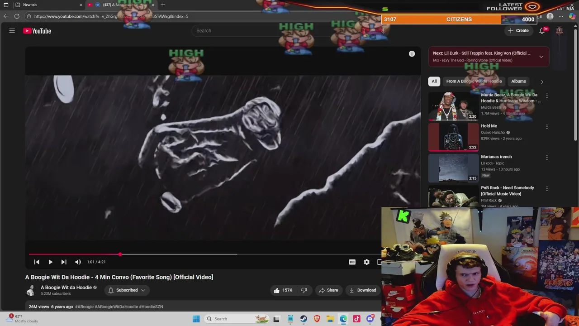Open options for Marianas trench

tap(546, 158)
